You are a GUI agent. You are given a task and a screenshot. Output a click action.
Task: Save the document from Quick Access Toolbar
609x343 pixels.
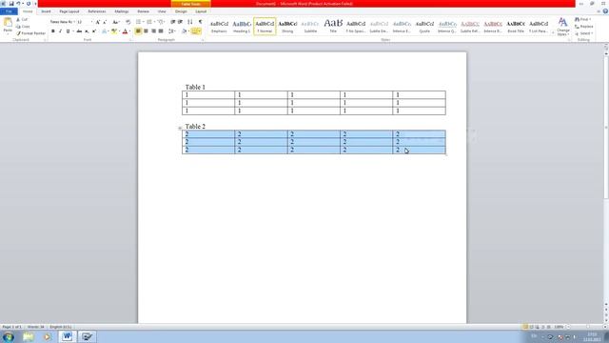(11, 4)
